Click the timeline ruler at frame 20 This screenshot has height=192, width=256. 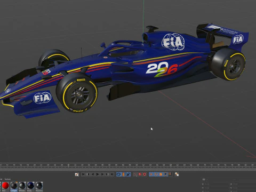pos(34,165)
